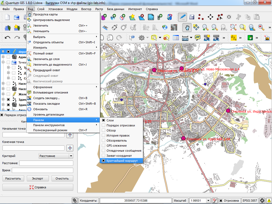Click the Zoom full extent toolbar icon

pos(233,27)
